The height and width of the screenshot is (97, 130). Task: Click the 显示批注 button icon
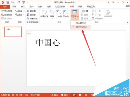click(x=75, y=12)
